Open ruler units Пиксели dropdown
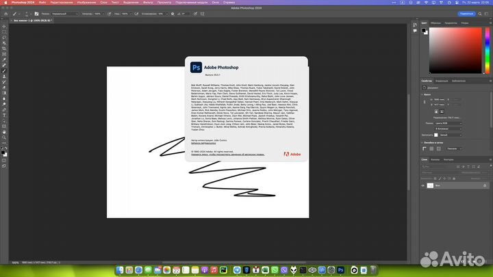 [454, 148]
